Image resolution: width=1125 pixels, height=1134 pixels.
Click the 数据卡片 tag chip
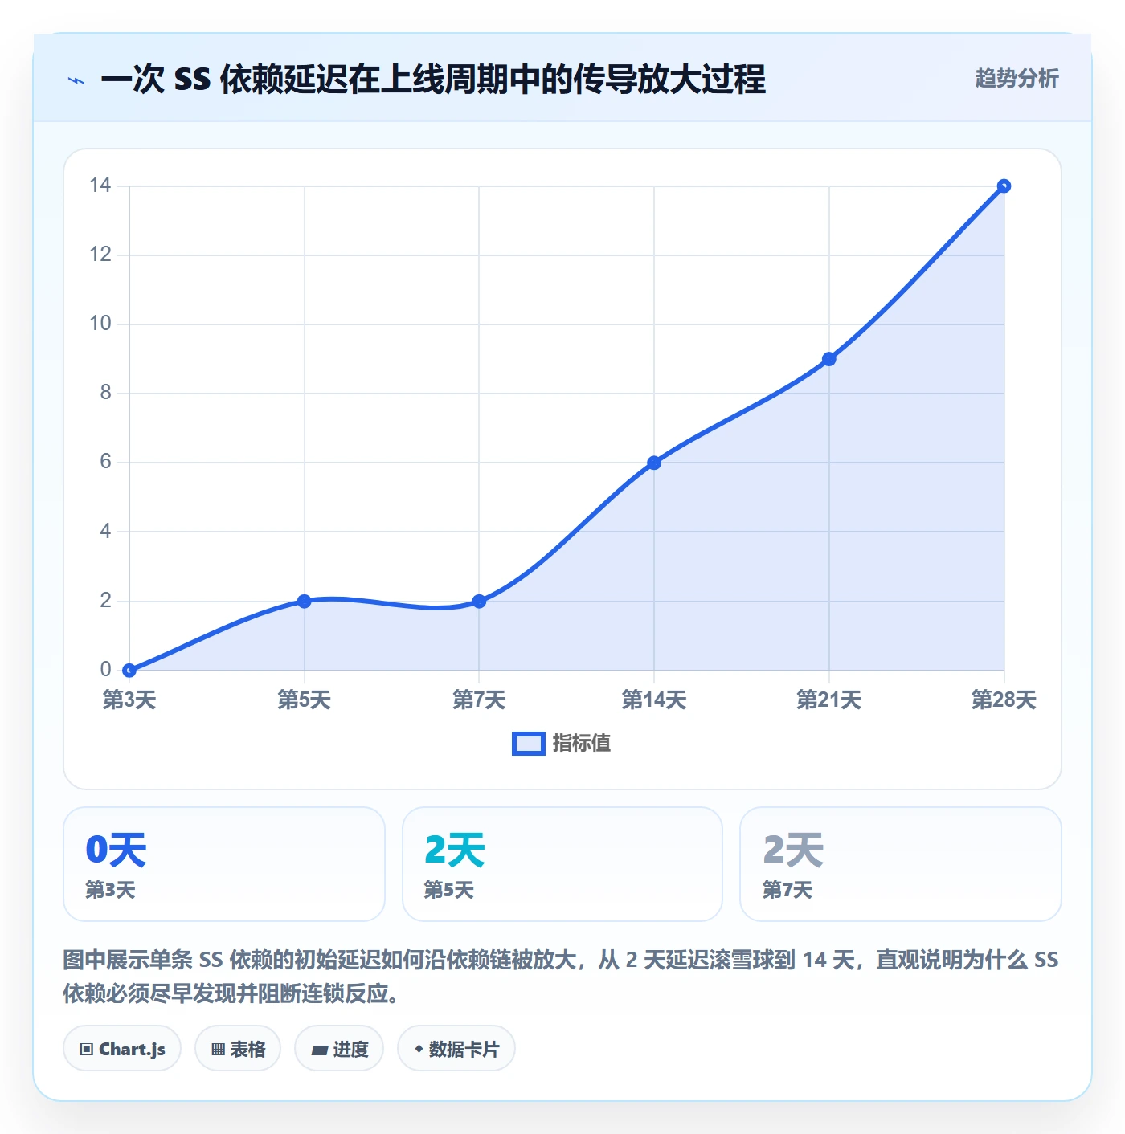(x=456, y=1048)
